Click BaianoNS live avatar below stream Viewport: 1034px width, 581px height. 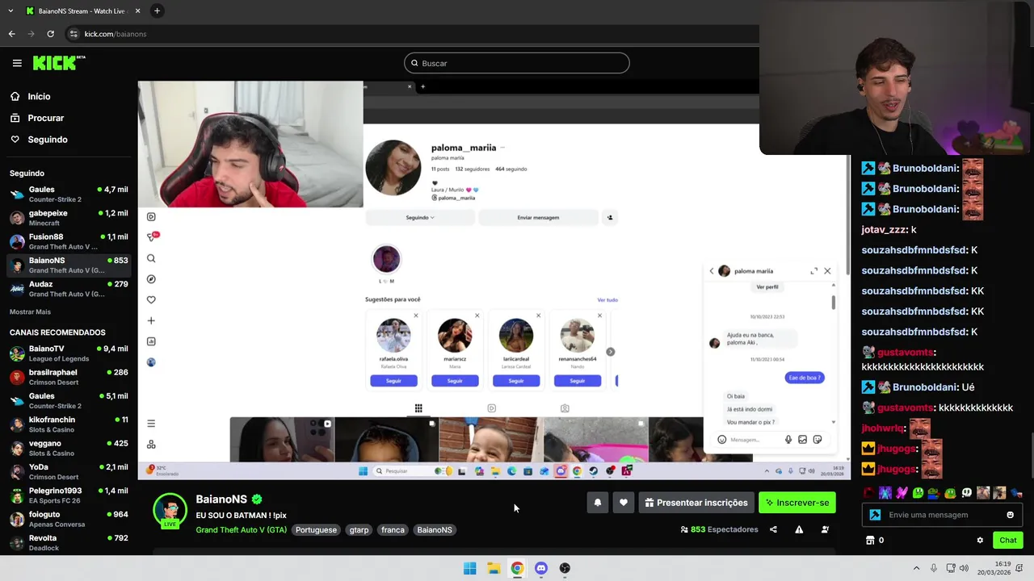coord(170,511)
